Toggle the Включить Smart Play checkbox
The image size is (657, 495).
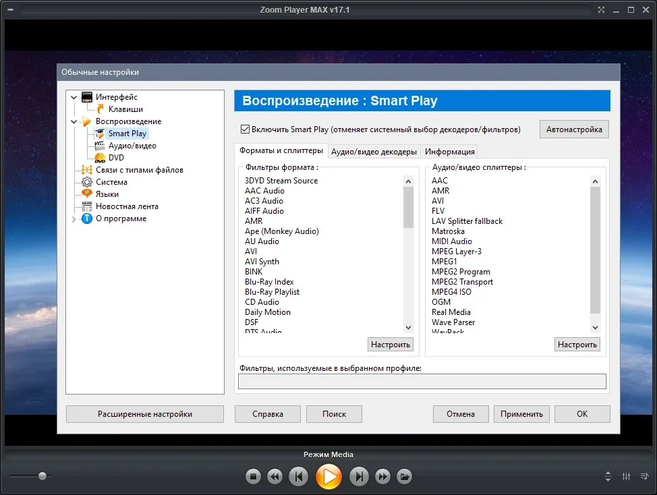coord(245,129)
